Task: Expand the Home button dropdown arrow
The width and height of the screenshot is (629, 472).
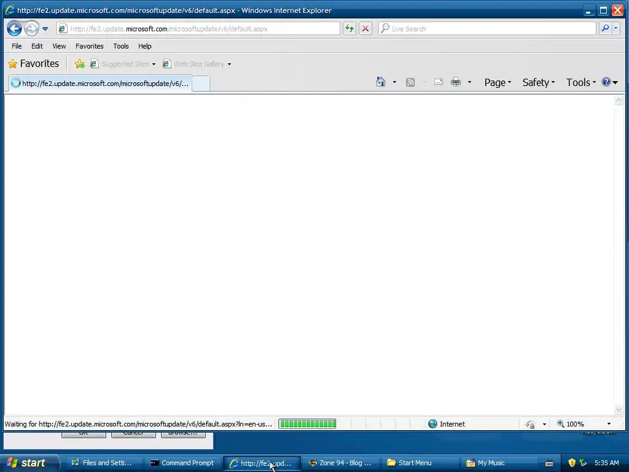Action: click(394, 82)
